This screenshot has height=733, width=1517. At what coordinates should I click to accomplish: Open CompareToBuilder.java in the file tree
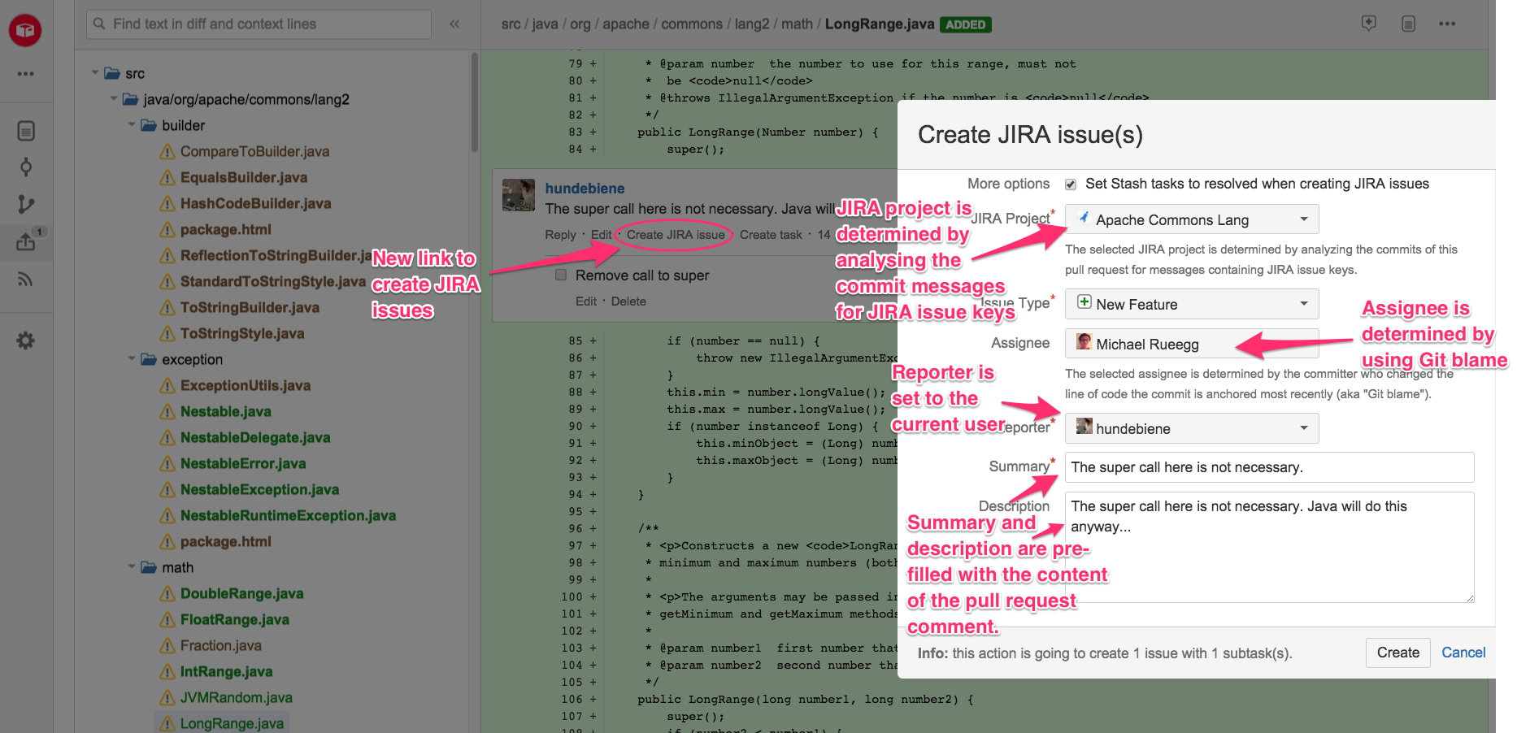coord(254,152)
